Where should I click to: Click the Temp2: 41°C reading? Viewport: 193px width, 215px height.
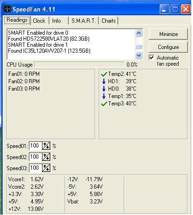(x=122, y=74)
